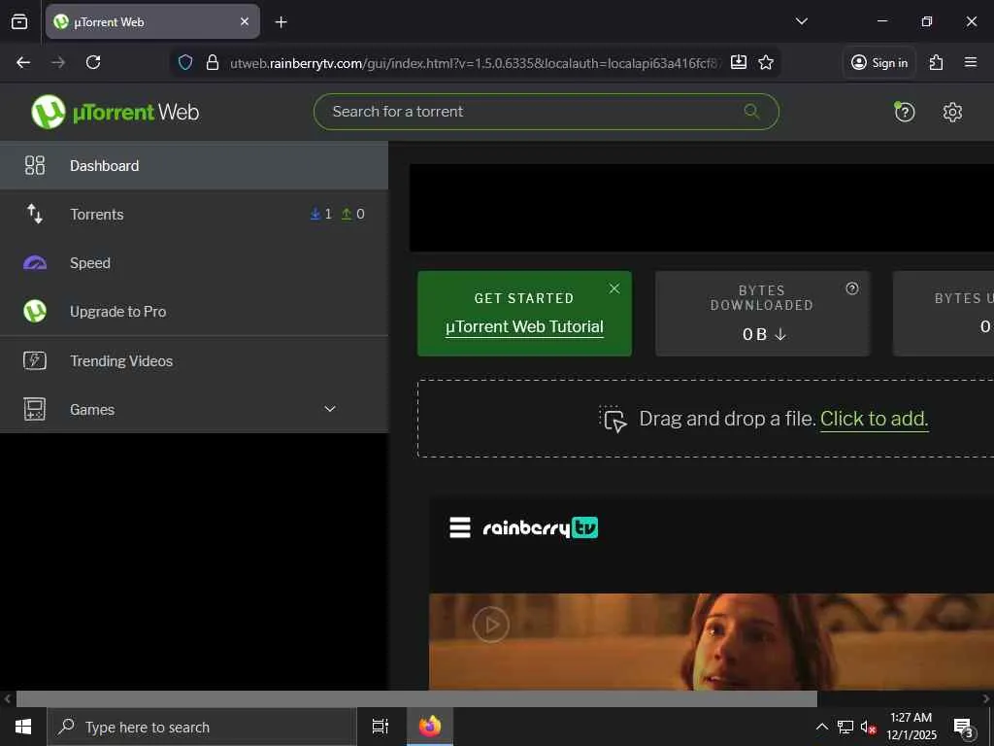Click the horizontal scrollbar thumb

pyautogui.click(x=416, y=699)
